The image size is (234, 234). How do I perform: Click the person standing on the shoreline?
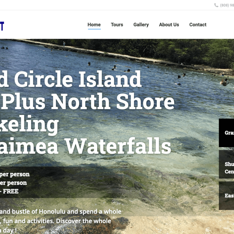(x=64, y=44)
